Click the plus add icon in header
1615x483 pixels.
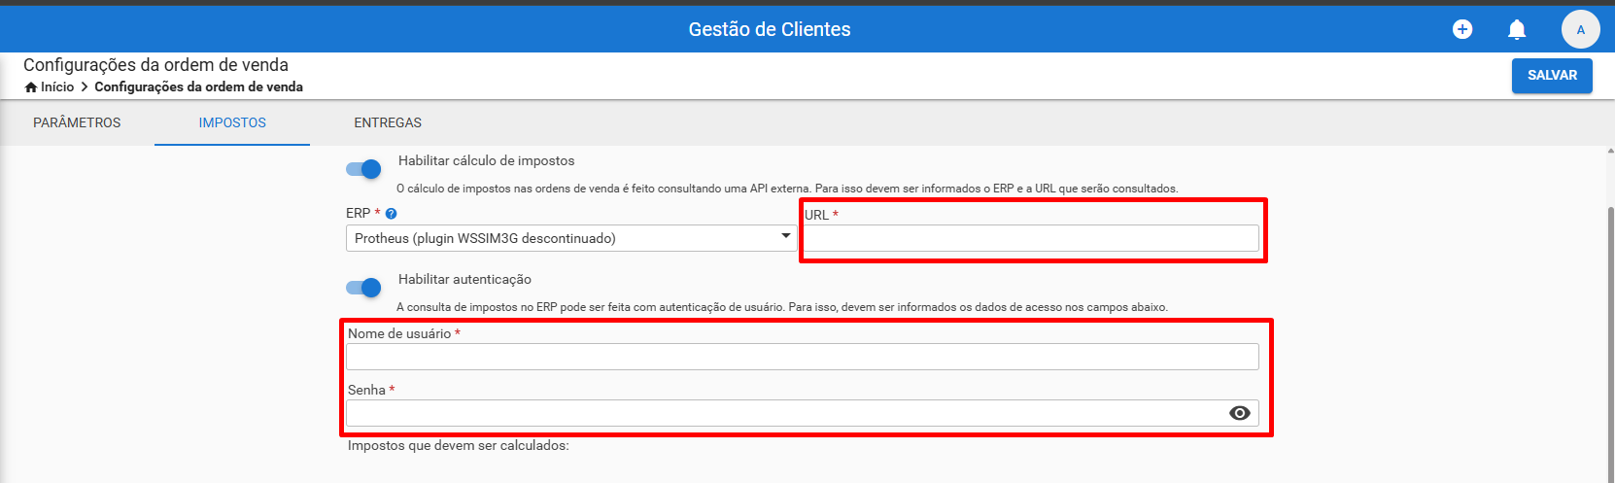(x=1461, y=29)
